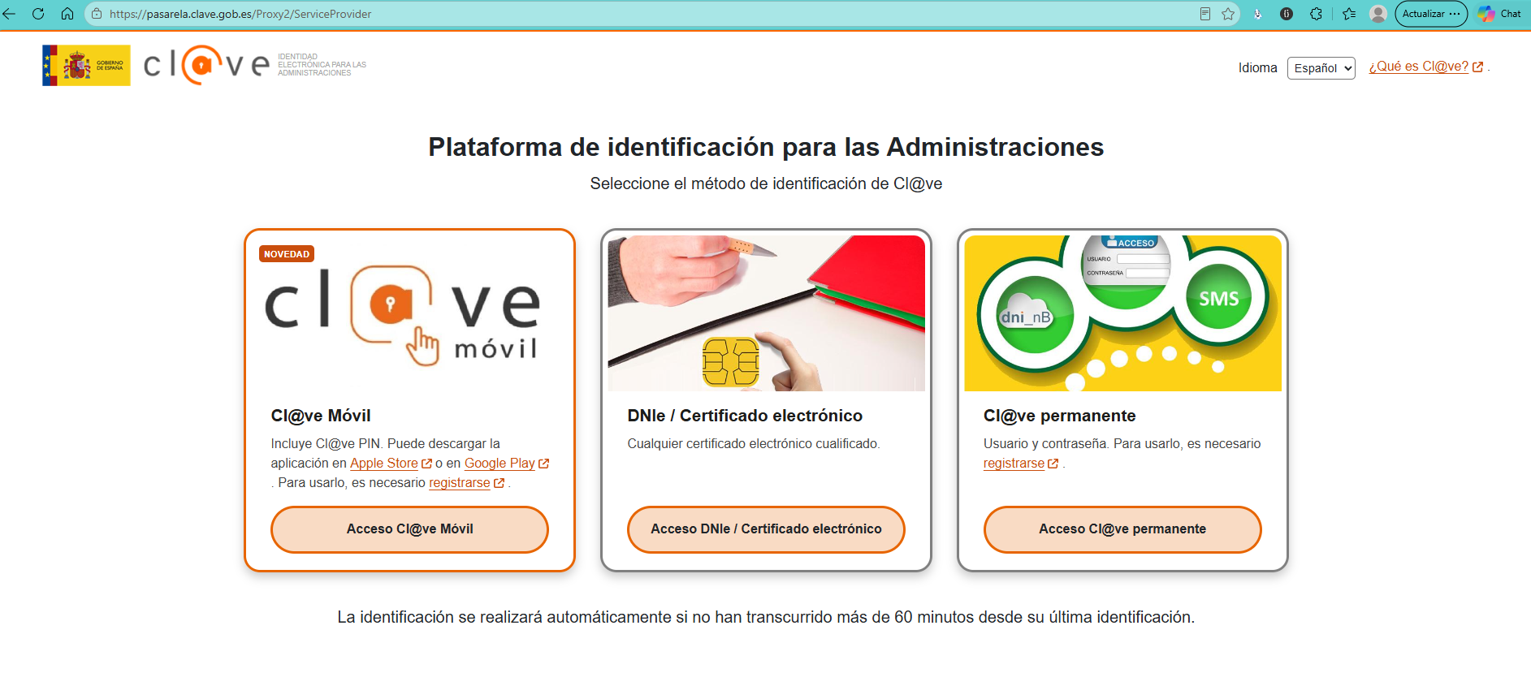Open the Idioma language dropdown showing Español
Image resolution: width=1531 pixels, height=673 pixels.
1321,68
